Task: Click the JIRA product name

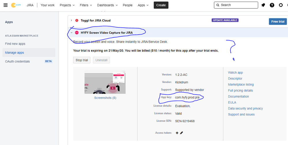Action: 30,5
